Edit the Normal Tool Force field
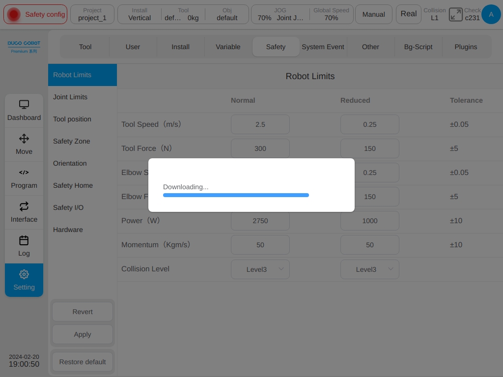The image size is (503, 377). click(x=260, y=148)
